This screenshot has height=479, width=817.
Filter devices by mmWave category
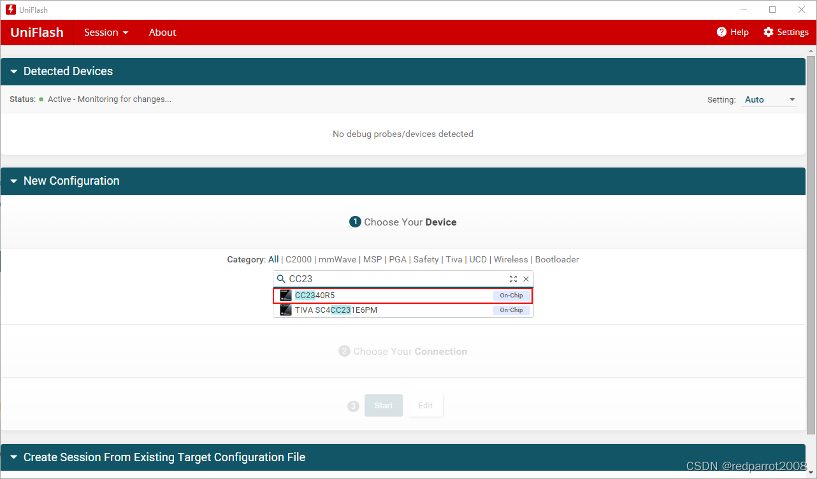pyautogui.click(x=338, y=259)
